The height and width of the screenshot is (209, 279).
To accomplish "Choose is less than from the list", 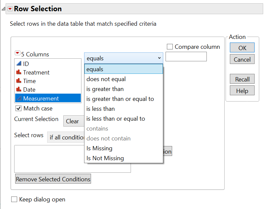I will (101, 108).
